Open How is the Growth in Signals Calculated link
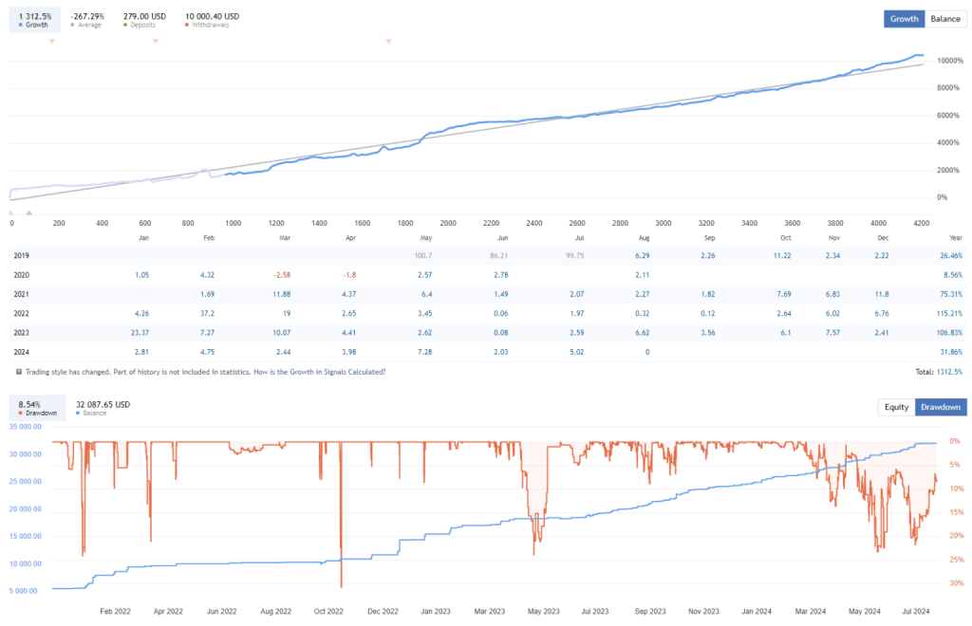972x626 pixels. tap(319, 372)
